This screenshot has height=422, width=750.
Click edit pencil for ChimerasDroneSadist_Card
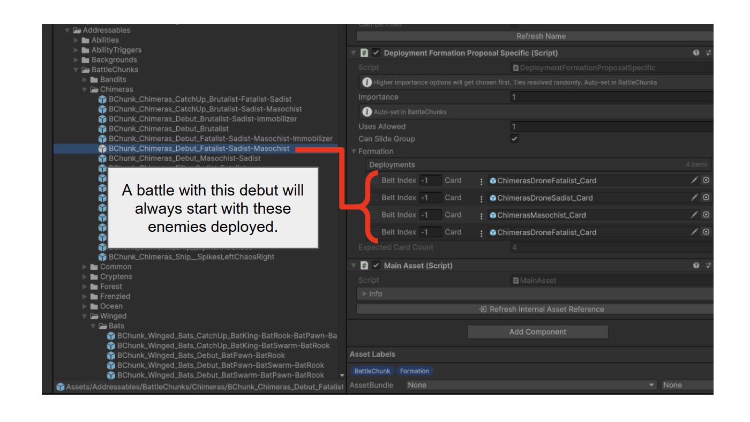pos(694,197)
